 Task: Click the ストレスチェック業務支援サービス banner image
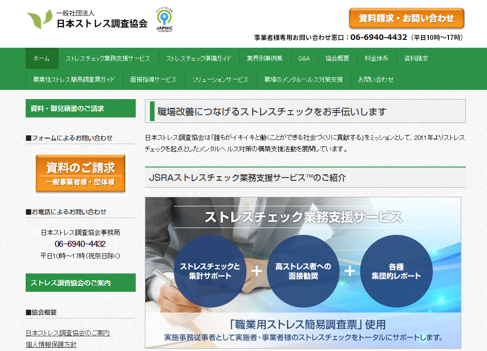[x=303, y=273]
